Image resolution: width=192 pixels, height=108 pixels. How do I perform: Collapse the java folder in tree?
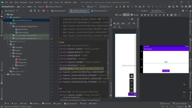pos(8,23)
